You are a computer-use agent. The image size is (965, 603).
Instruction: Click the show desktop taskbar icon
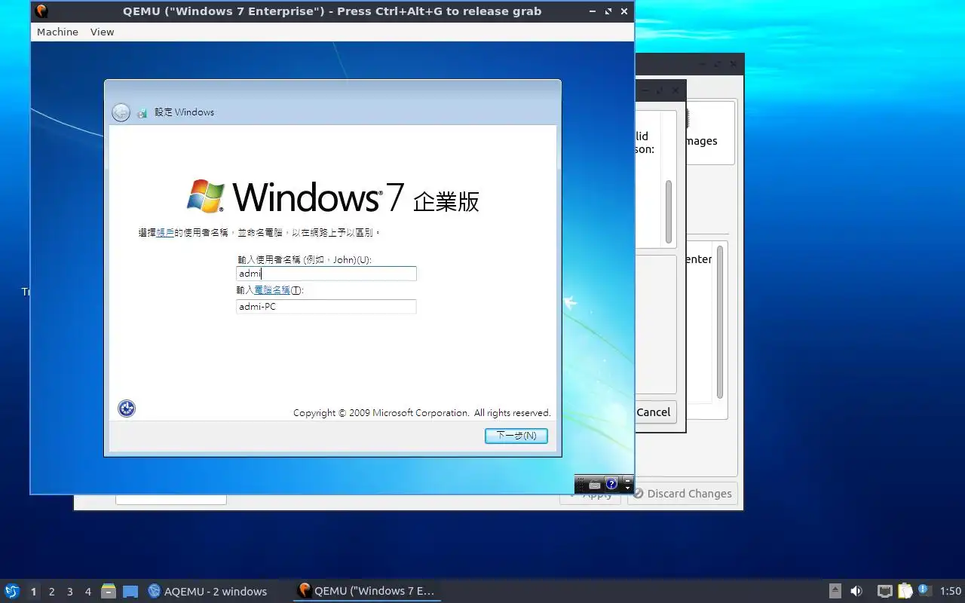click(130, 591)
